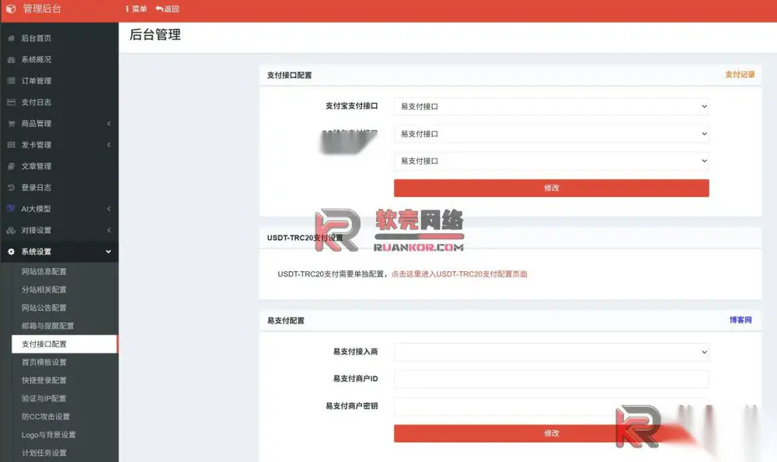Click the 易支付商户密钥 input field
The height and width of the screenshot is (462, 777).
(x=552, y=407)
